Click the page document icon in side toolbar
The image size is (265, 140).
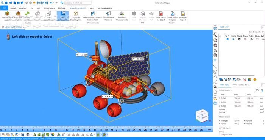[215, 91]
